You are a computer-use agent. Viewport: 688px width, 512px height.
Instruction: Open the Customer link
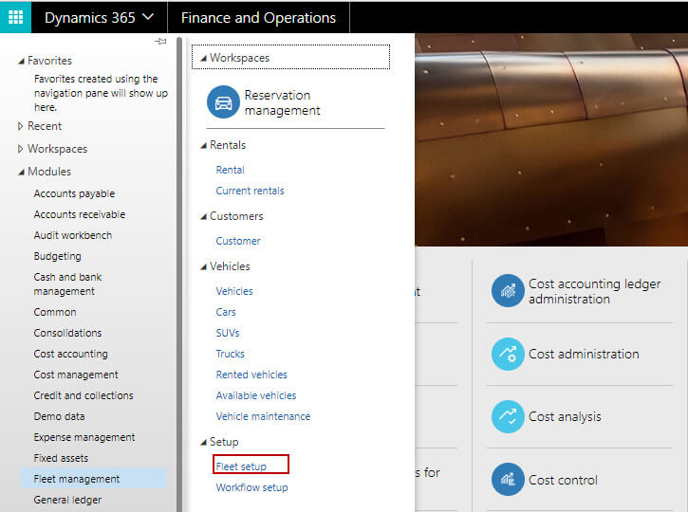tap(238, 241)
